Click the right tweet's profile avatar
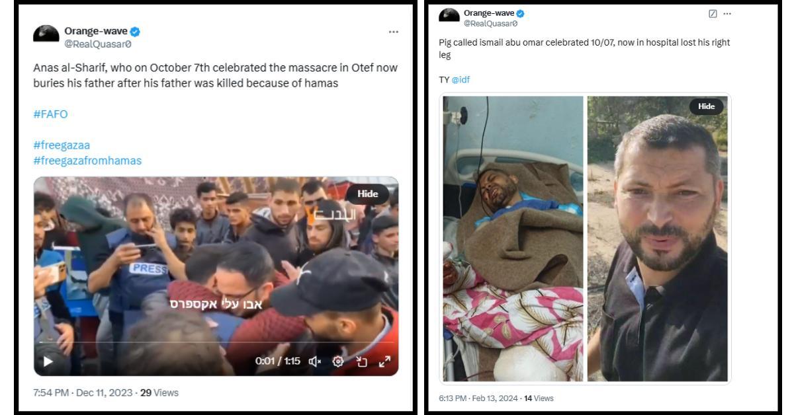 click(x=449, y=17)
